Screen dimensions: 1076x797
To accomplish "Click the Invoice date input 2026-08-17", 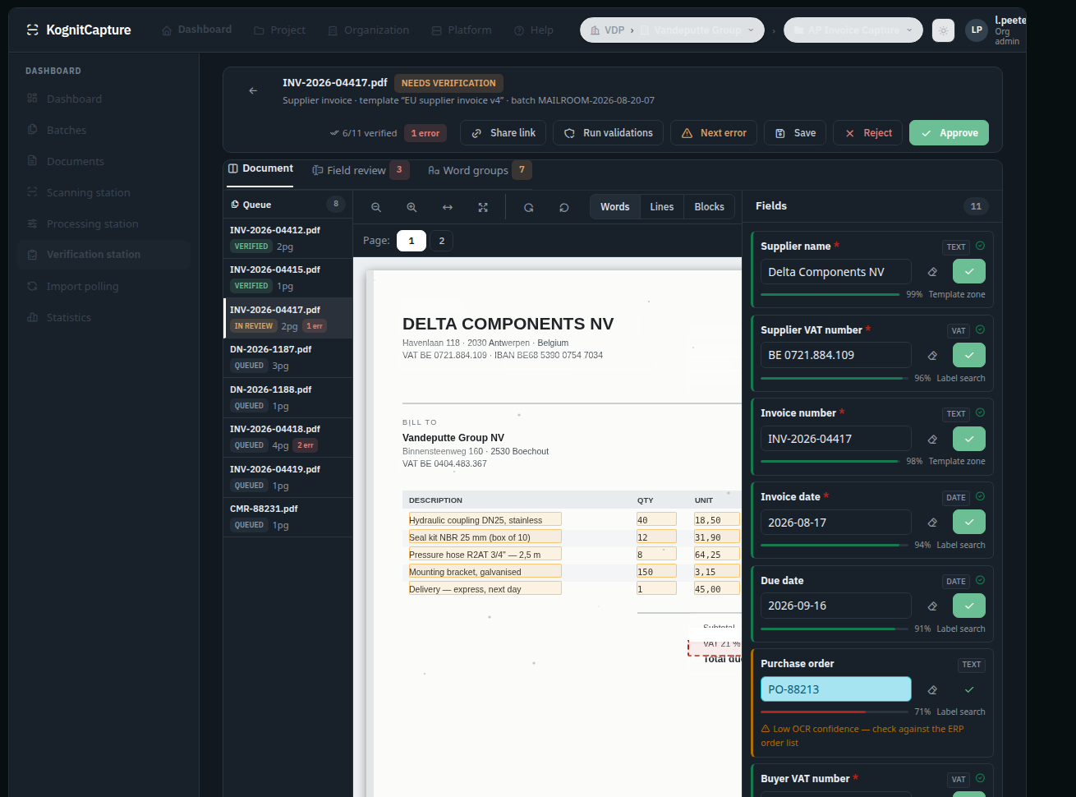I will pos(835,523).
